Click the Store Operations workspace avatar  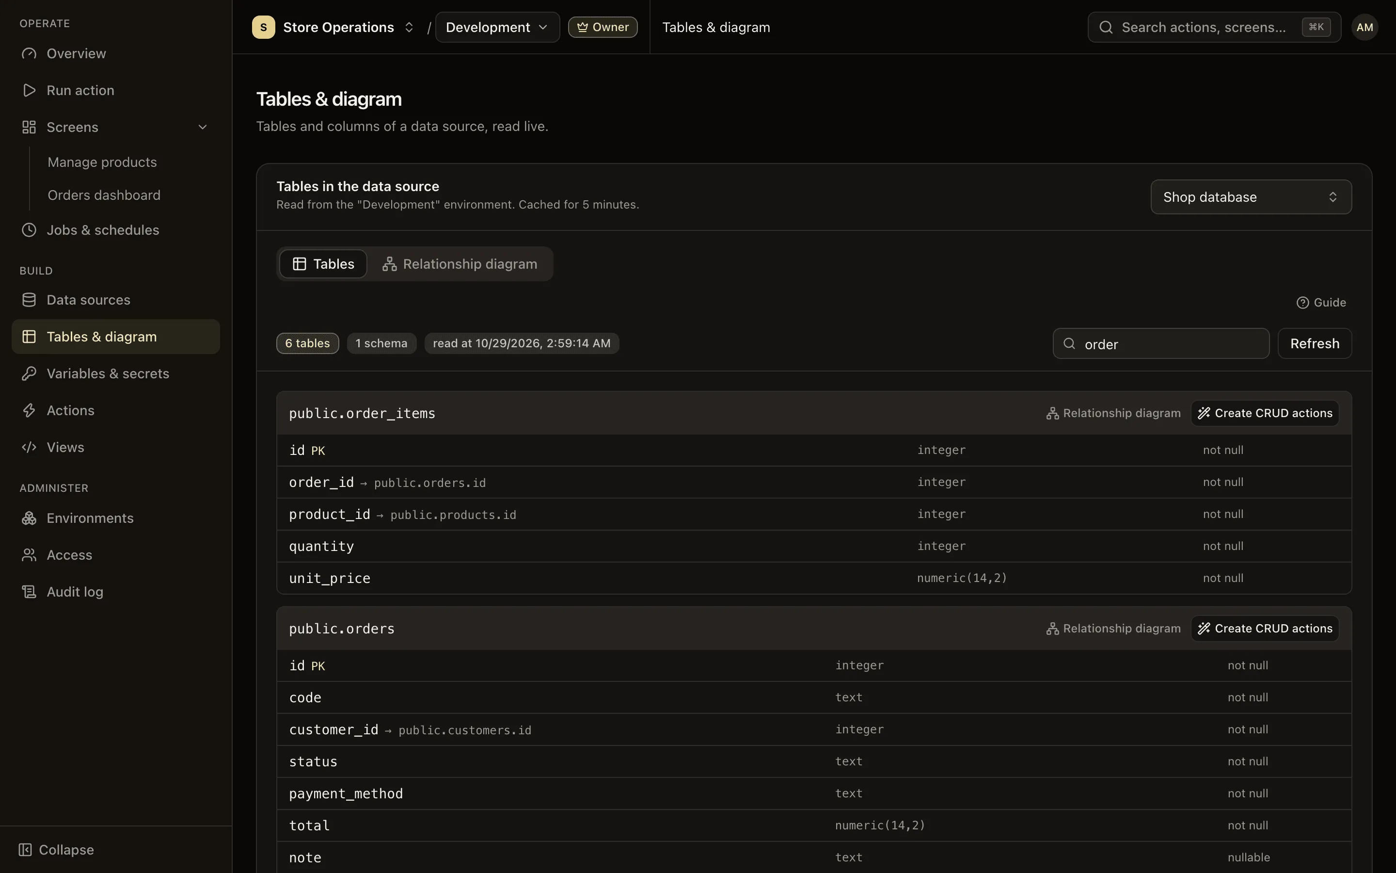pos(264,27)
